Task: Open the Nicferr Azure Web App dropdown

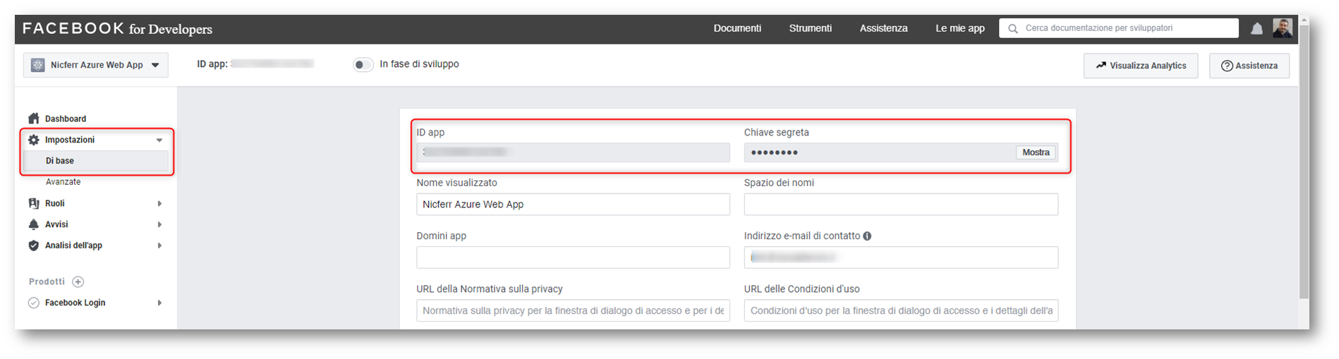Action: click(96, 65)
